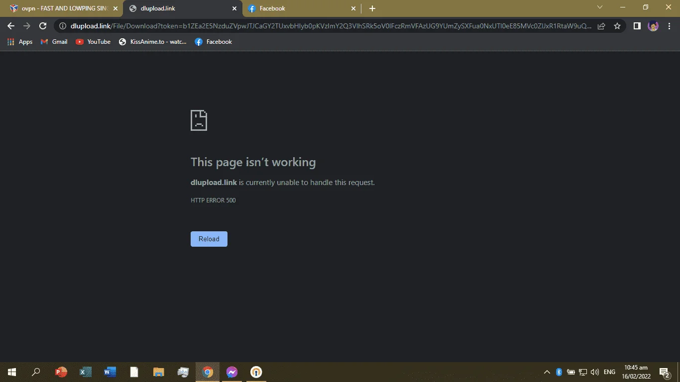The width and height of the screenshot is (680, 382).
Task: Click the sad page error icon
Action: 199,120
